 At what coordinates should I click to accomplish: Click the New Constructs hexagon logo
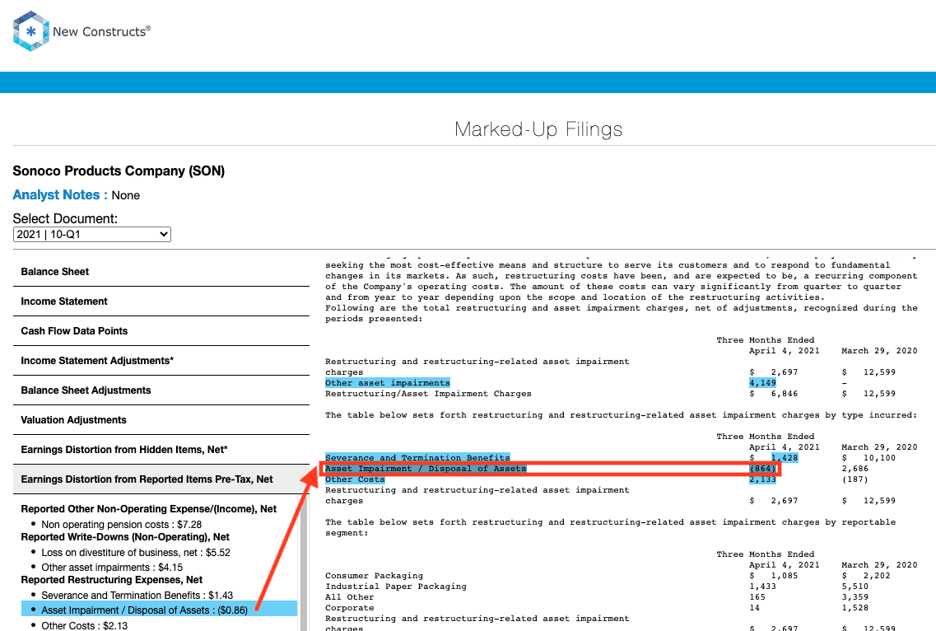31,31
